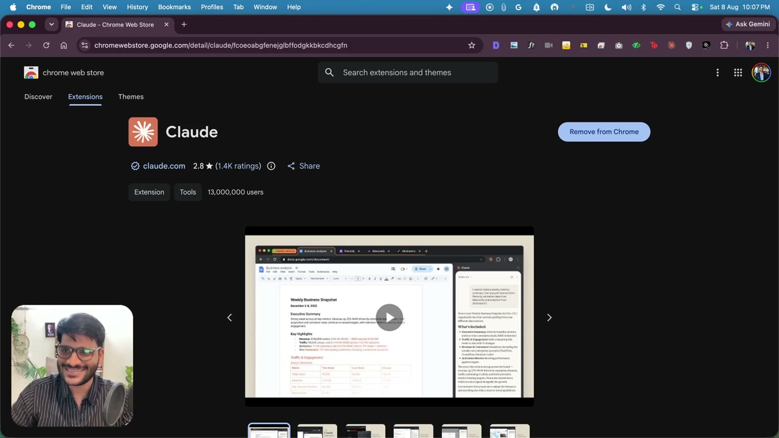
Task: Click the green crossed-eye extension icon
Action: coord(637,45)
